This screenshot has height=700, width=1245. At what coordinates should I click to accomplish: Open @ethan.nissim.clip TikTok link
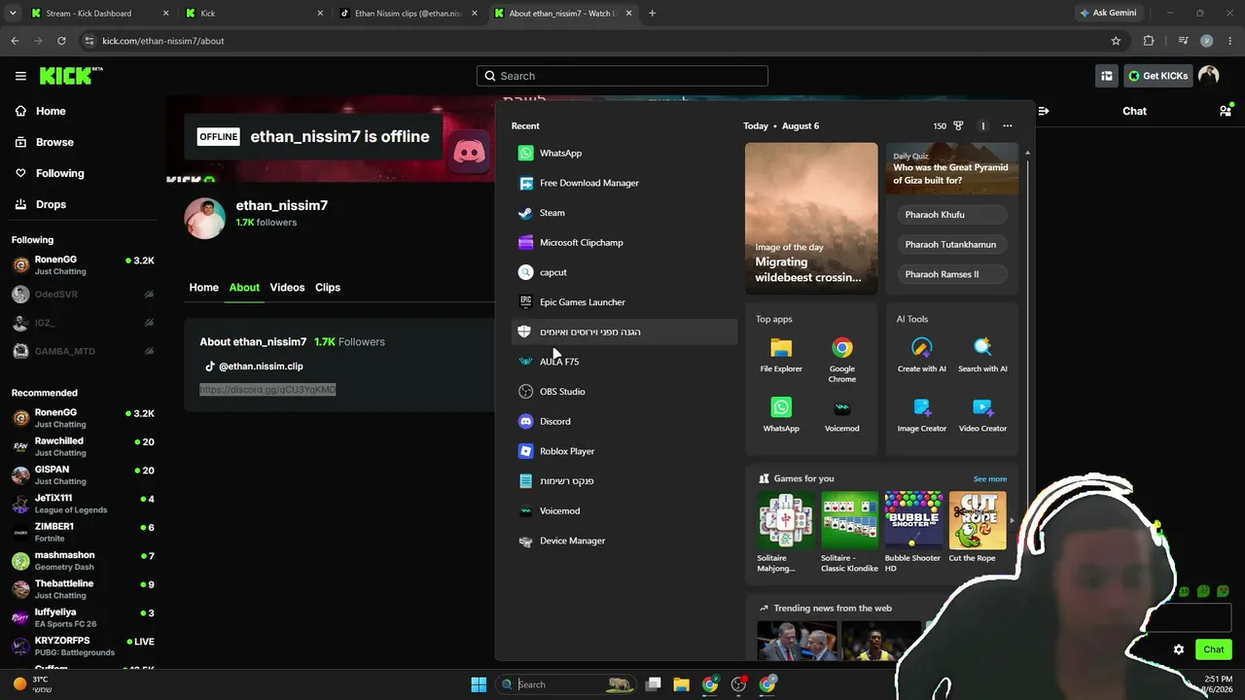point(261,367)
